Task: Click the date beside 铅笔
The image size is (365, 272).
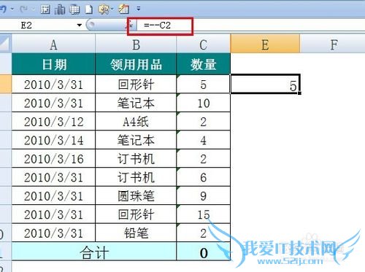Action: click(53, 233)
